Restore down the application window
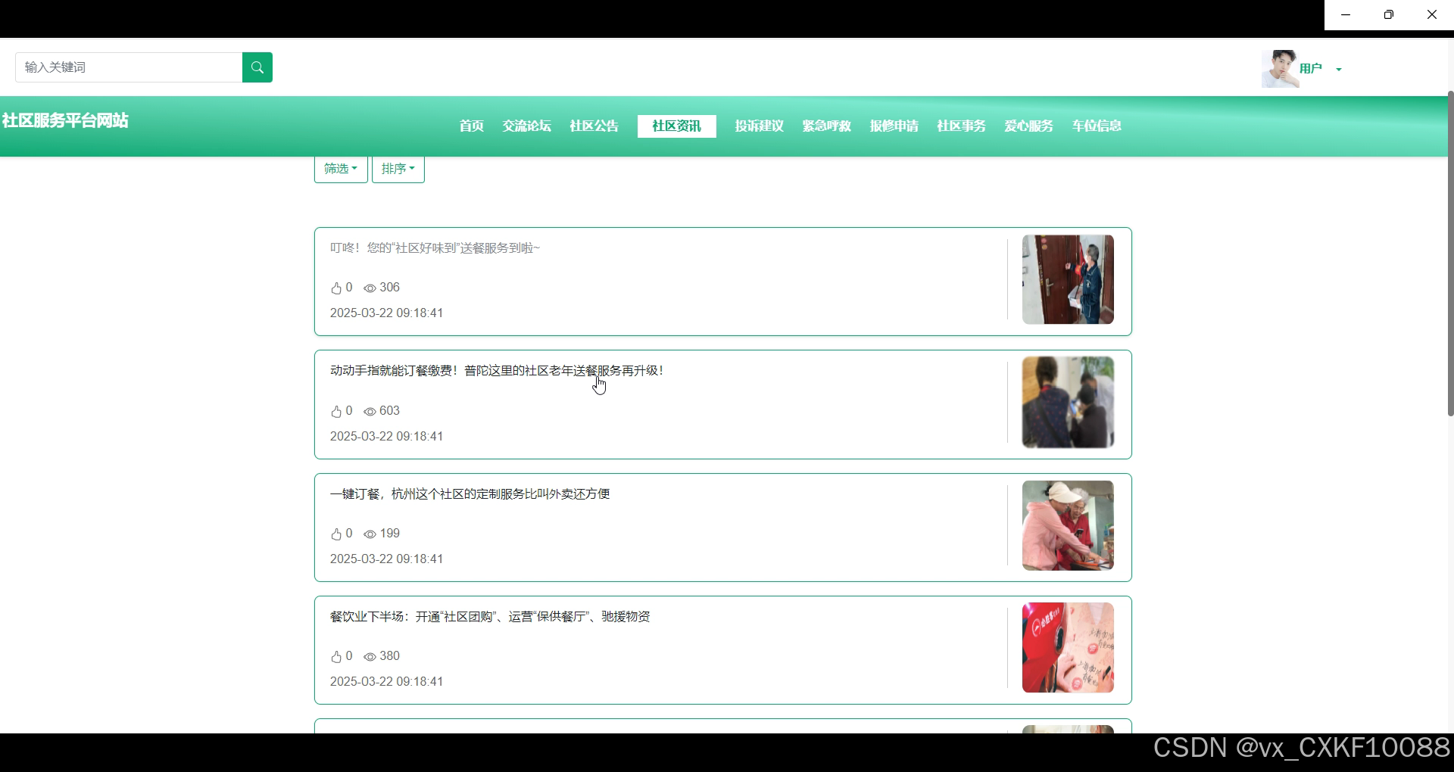This screenshot has height=772, width=1454. tap(1389, 15)
